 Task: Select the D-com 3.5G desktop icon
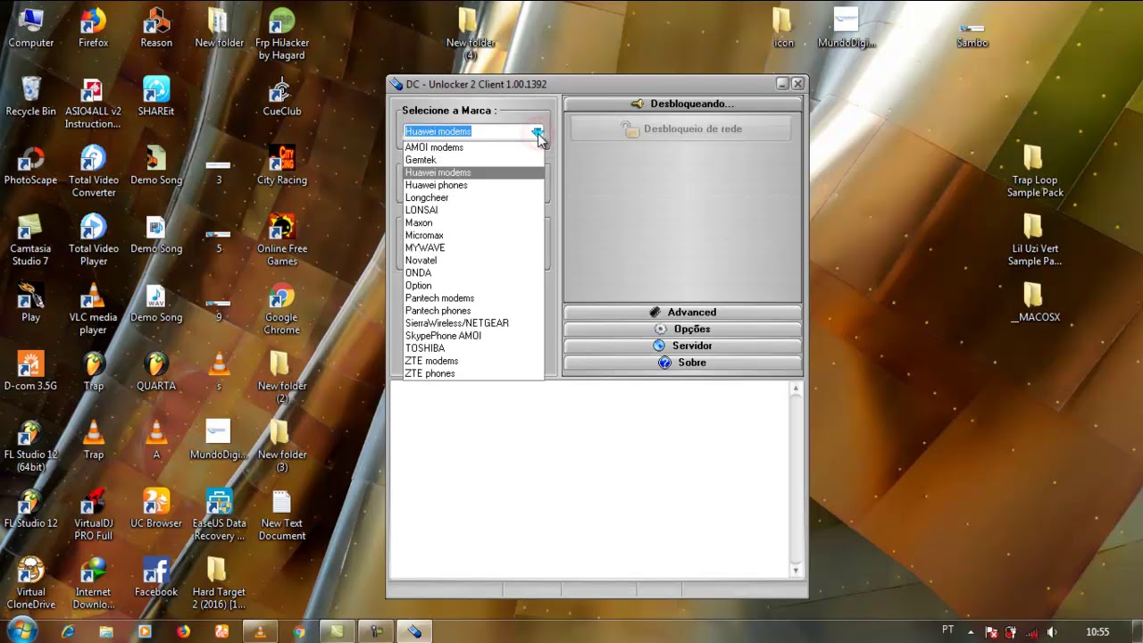click(x=30, y=372)
